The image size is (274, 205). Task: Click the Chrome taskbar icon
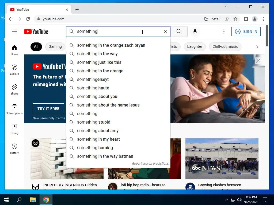pyautogui.click(x=46, y=200)
